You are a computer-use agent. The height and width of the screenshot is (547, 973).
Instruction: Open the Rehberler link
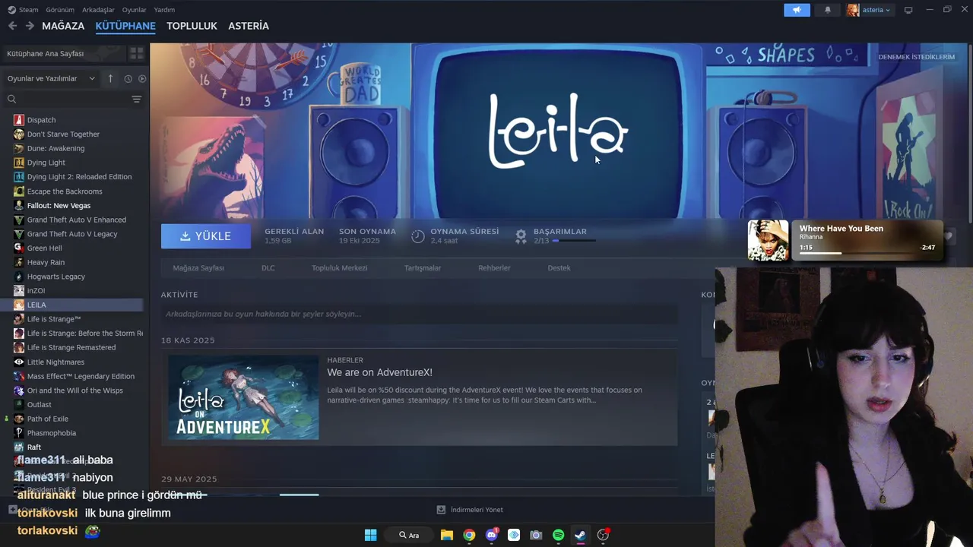pos(494,267)
